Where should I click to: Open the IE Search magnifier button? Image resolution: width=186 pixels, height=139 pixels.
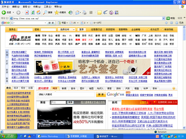pyautogui.click(x=45, y=12)
